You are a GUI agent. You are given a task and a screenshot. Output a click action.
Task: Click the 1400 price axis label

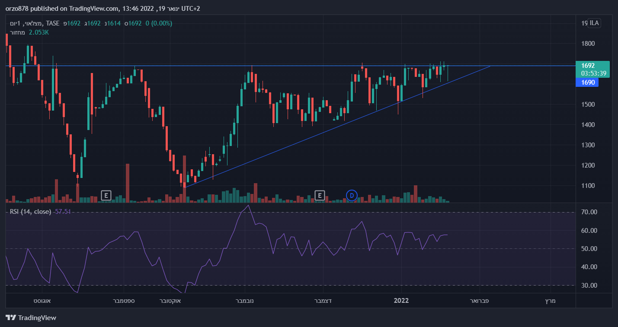588,125
